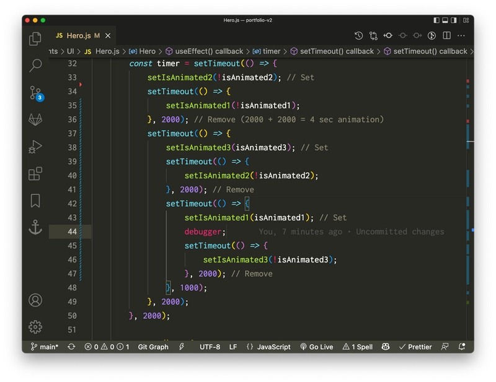This screenshot has height=382, width=496.
Task: Click the opening brace on line 42
Action: [247, 204]
